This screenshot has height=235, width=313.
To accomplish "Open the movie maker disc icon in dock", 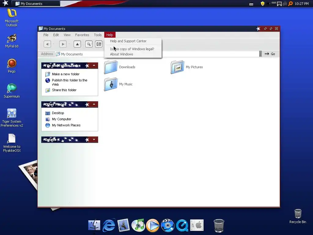I will pyautogui.click(x=168, y=226).
